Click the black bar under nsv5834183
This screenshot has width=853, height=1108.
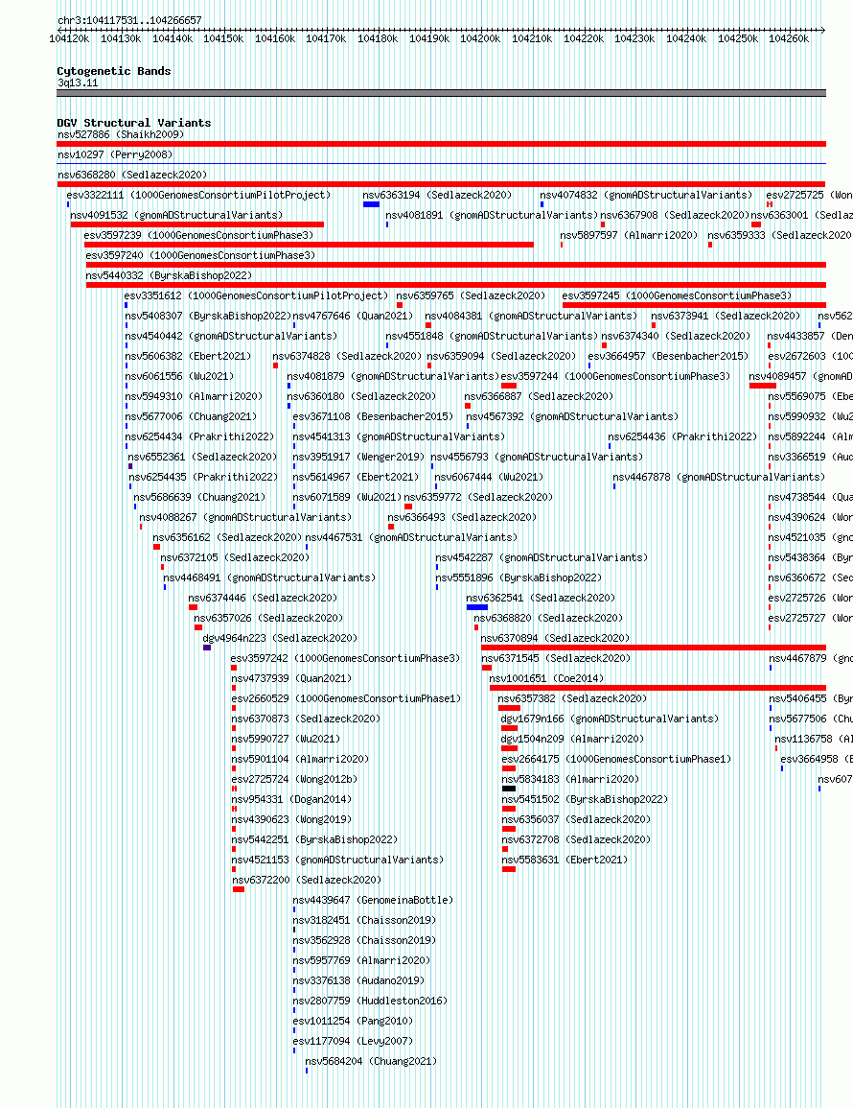508,789
